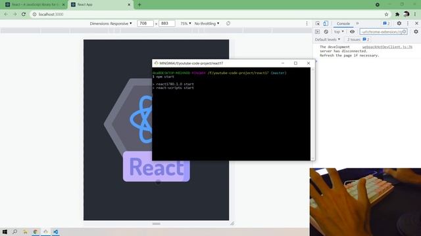The height and width of the screenshot is (236, 421).
Task: Bookmark this page with the star
Action: [x=386, y=14]
